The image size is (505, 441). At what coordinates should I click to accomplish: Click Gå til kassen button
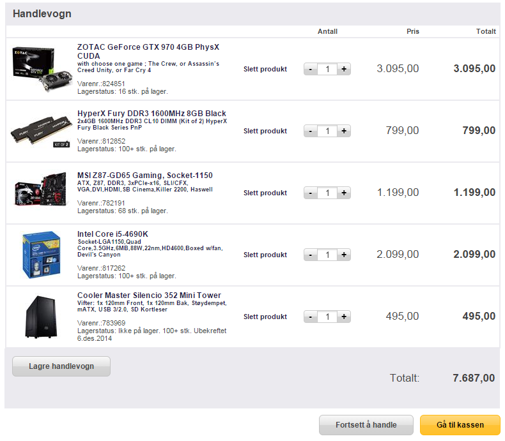[460, 425]
